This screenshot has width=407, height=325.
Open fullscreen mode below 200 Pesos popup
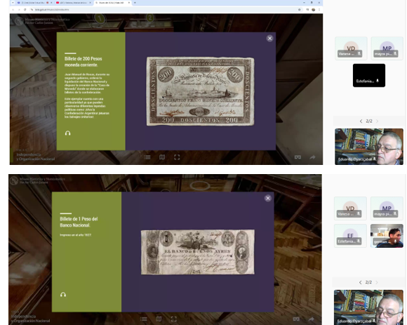(177, 157)
